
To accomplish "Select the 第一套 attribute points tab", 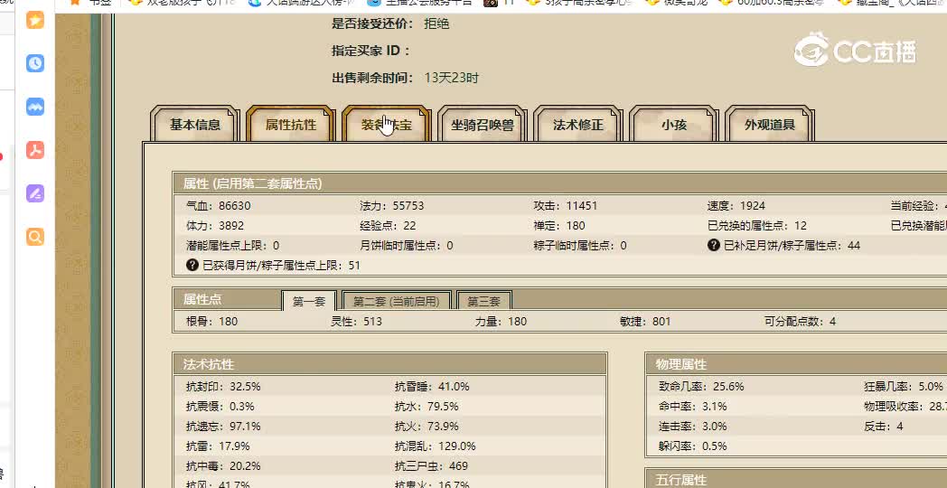I will coord(309,301).
